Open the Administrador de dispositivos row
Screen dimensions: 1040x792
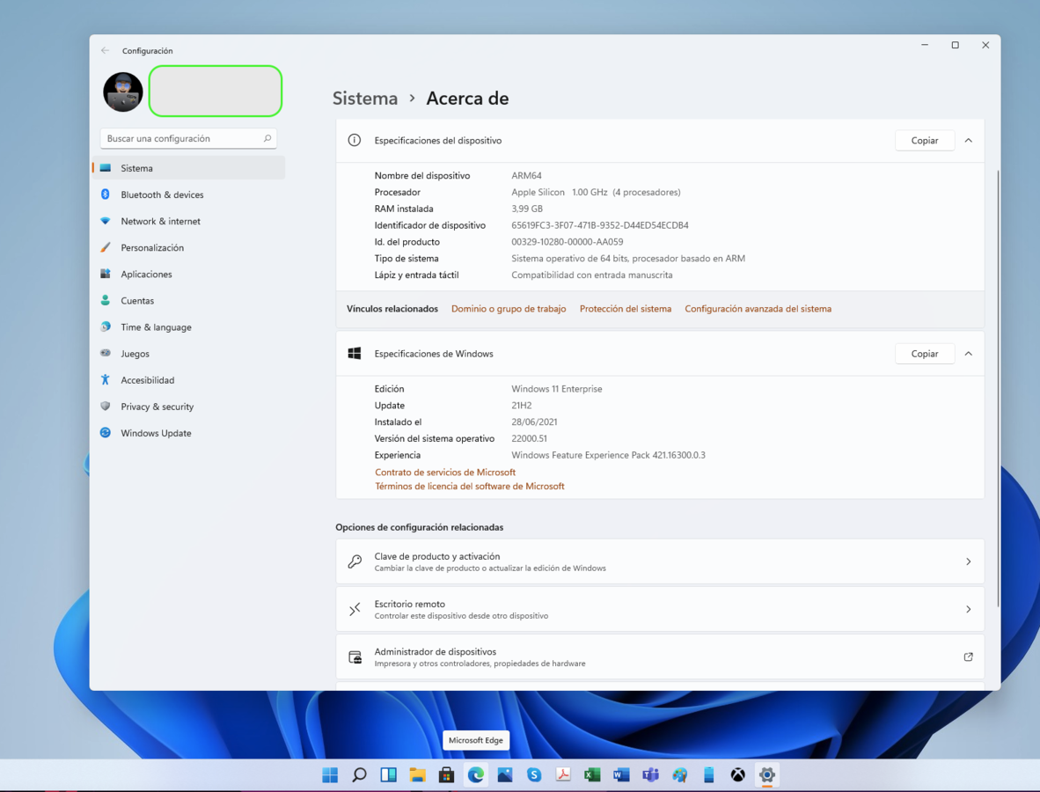[660, 656]
